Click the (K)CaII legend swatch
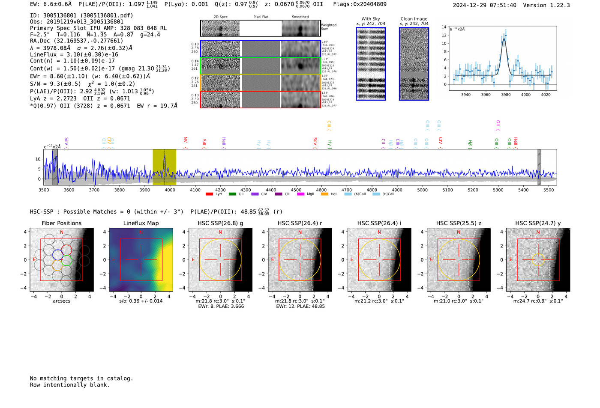This screenshot has height=408, width=600. coord(348,194)
